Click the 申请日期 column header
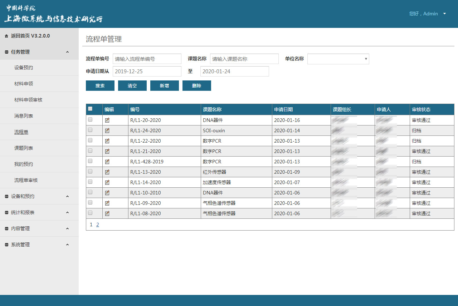Image resolution: width=458 pixels, height=306 pixels. click(301, 110)
